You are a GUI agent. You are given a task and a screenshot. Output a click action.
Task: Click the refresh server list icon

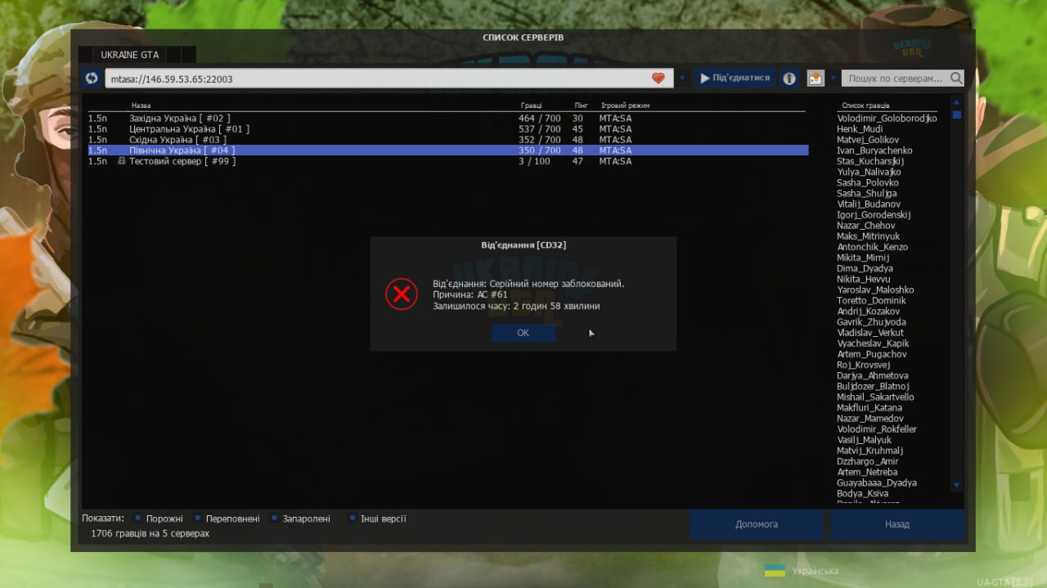(92, 79)
